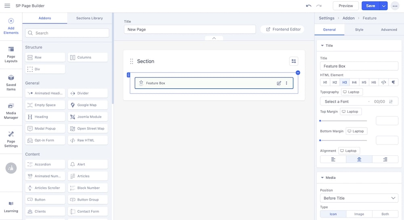
Task: Click the Feature Box edit pencil icon
Action: [279, 83]
